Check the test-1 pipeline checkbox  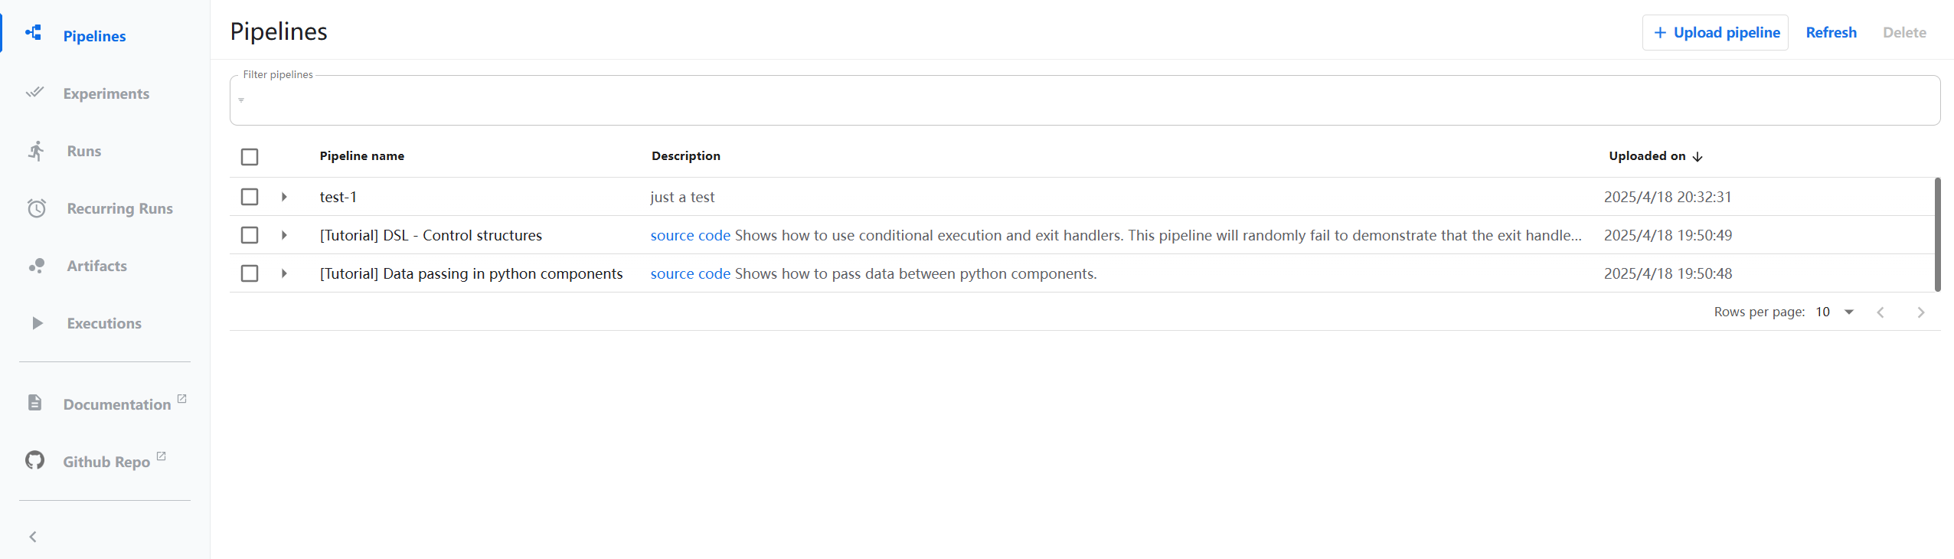pyautogui.click(x=250, y=197)
